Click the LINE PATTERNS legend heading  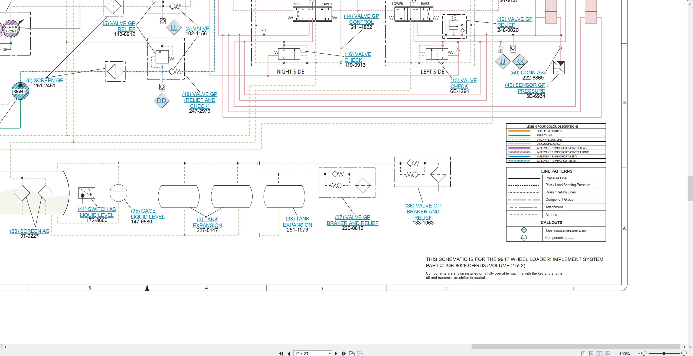(557, 171)
